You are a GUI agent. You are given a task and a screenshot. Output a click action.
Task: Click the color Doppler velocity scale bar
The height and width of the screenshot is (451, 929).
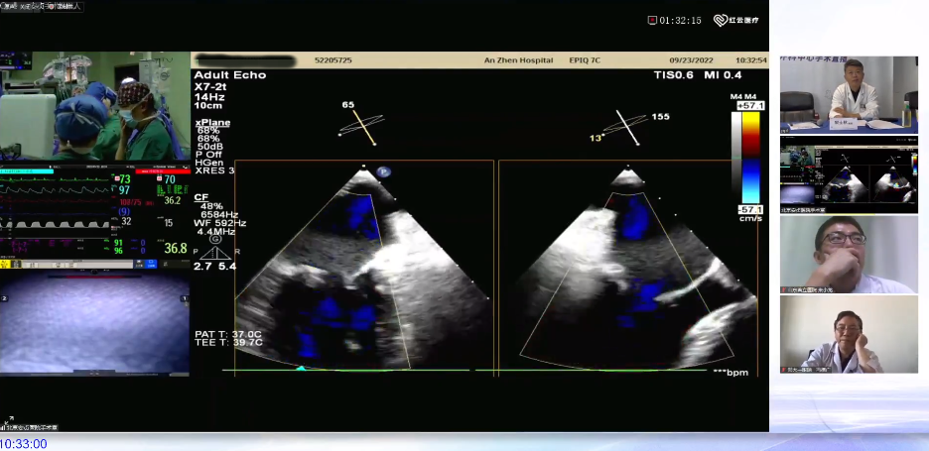tap(751, 159)
